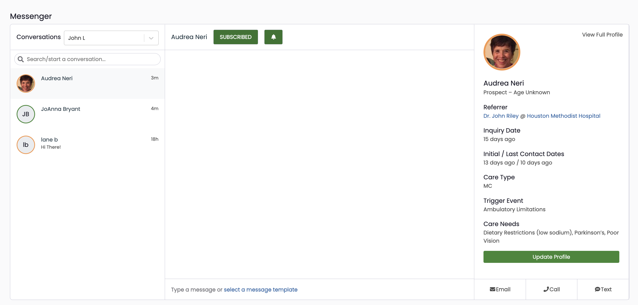Click the 15 days ago inquiry date
Viewport: 638px width, 305px height.
pyautogui.click(x=499, y=139)
